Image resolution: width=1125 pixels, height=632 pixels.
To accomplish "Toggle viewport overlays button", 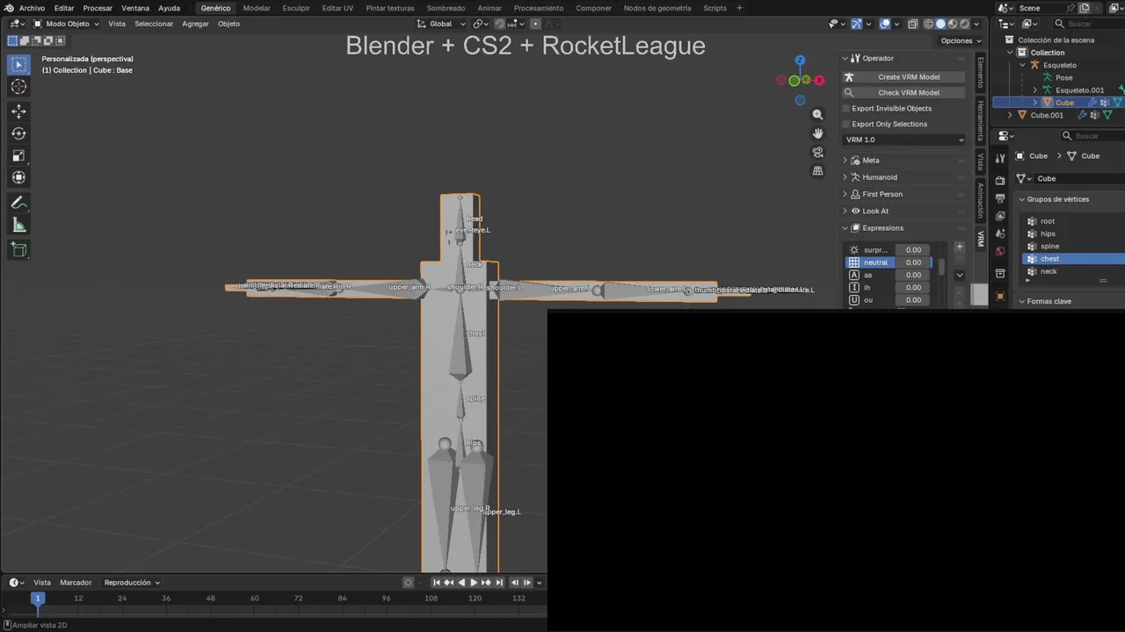I will tap(885, 24).
